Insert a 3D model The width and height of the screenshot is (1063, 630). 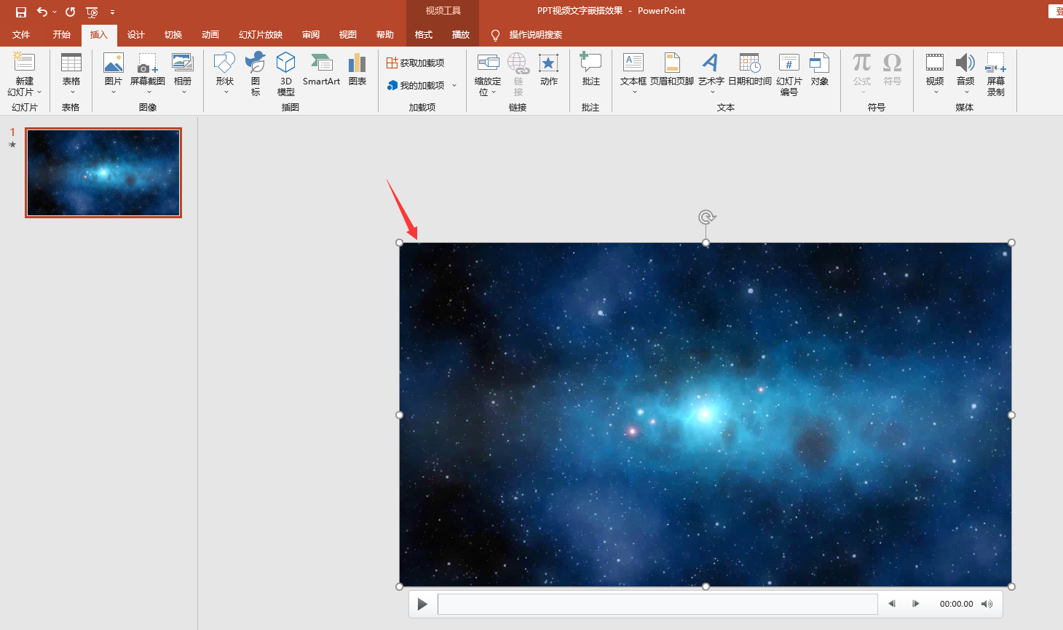[285, 73]
